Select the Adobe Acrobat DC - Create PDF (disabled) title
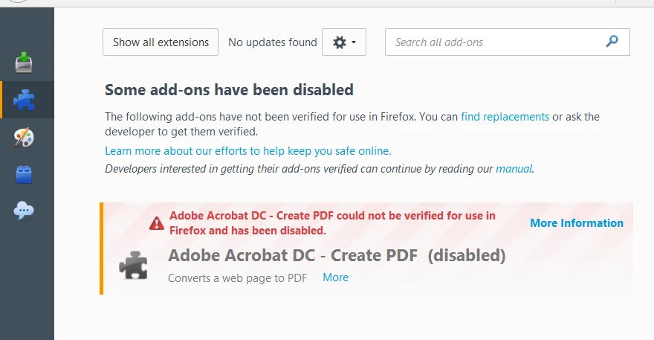Viewport: 654px width, 340px height. pos(337,255)
